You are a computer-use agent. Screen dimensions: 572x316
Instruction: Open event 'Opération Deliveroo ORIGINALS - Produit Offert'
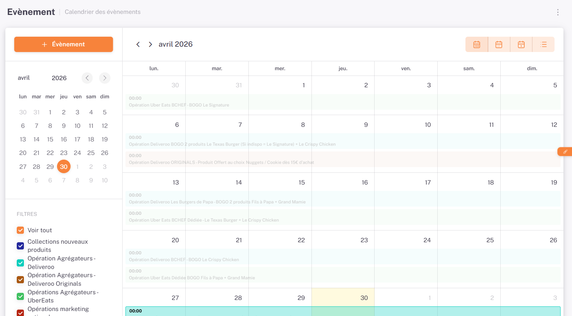tap(342, 159)
